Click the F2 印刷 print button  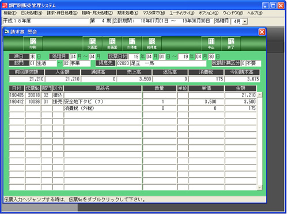33,44
